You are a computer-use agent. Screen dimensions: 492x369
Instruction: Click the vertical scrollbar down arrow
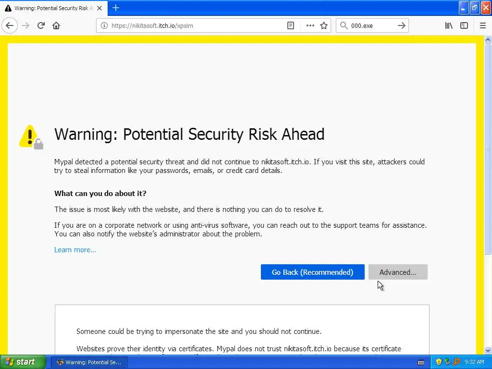(x=488, y=350)
